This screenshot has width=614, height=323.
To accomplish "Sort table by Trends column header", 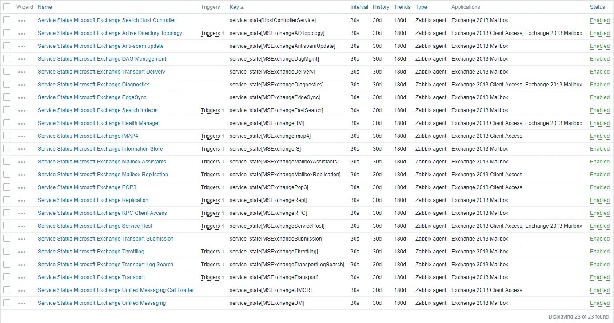I will click(x=403, y=7).
